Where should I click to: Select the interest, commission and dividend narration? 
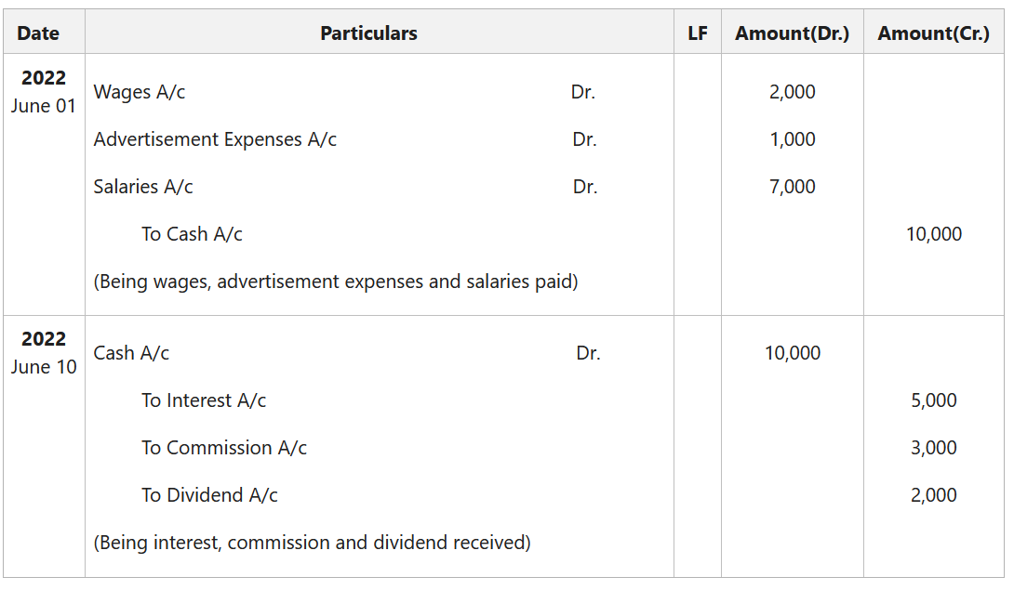312,543
